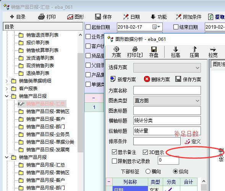Open the 图表类型 dropdown showing 直方图

[x=167, y=101]
